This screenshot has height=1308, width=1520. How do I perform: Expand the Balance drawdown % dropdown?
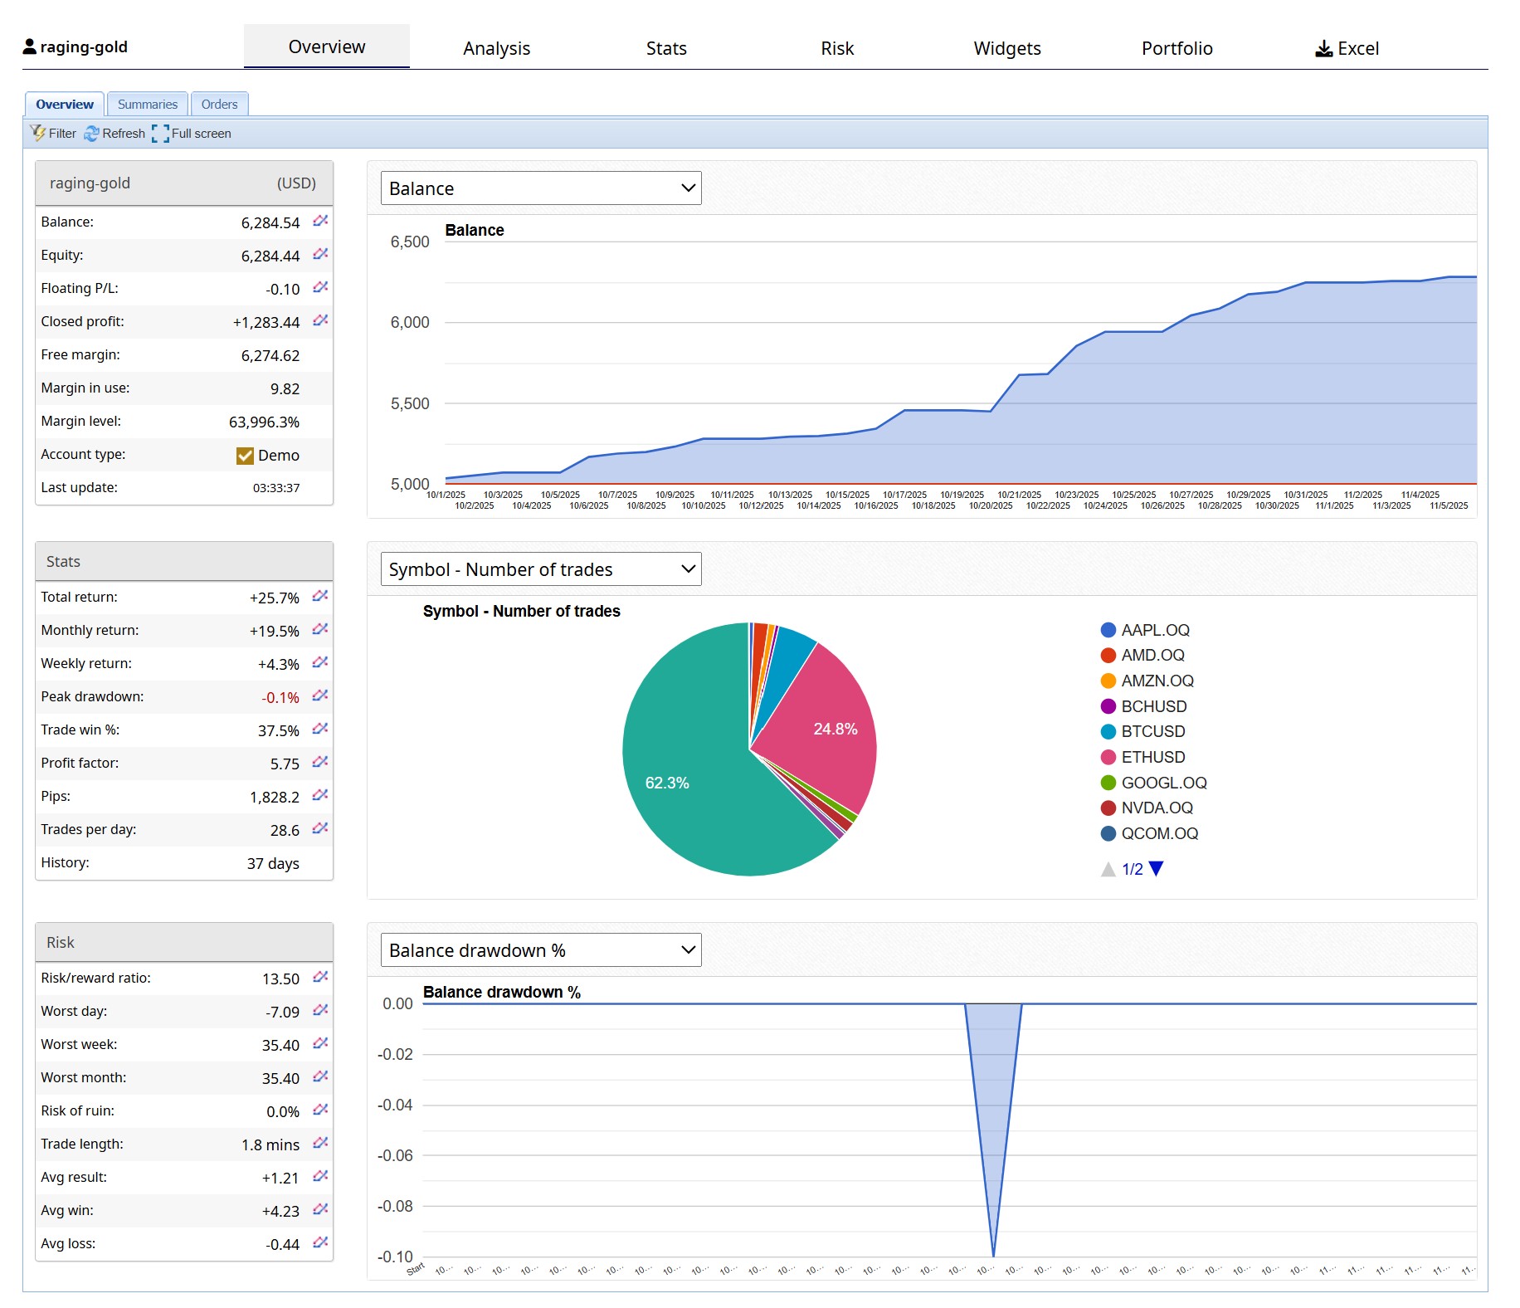tap(541, 950)
